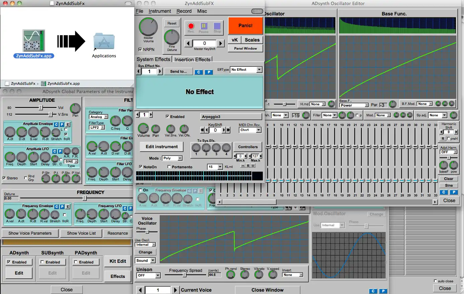Increase Master KeyShift with the right arrow
The width and height of the screenshot is (464, 294).
click(x=220, y=43)
